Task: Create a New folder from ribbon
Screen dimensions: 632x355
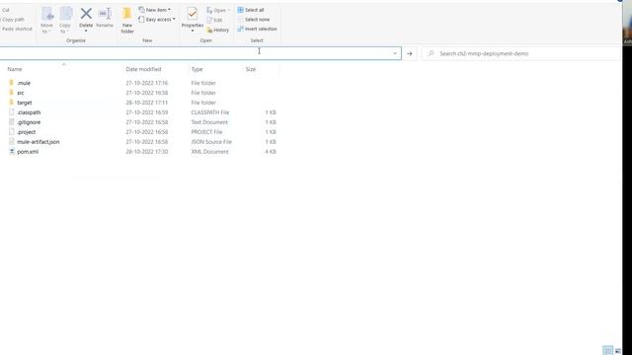Action: pyautogui.click(x=127, y=20)
